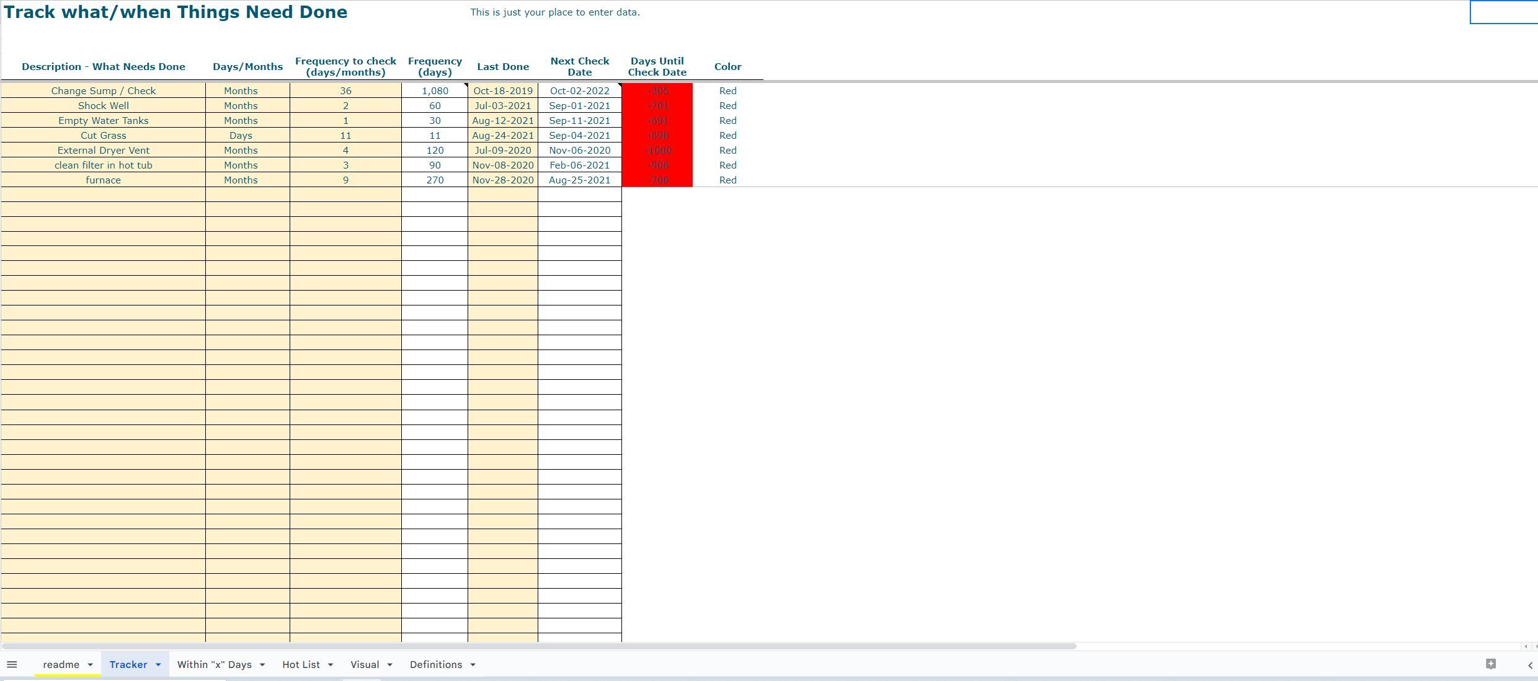Screen dimensions: 1538x681
Task: Click the horizontal scrollbar thumb
Action: pos(539,646)
